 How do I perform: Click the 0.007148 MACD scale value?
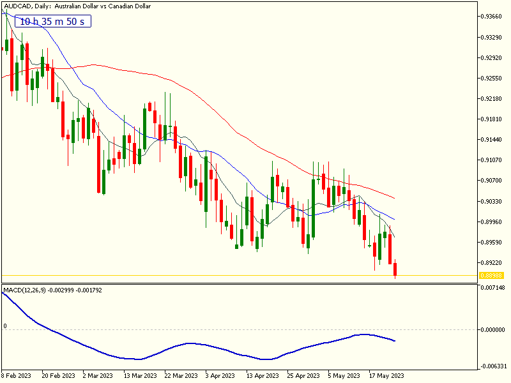492,289
